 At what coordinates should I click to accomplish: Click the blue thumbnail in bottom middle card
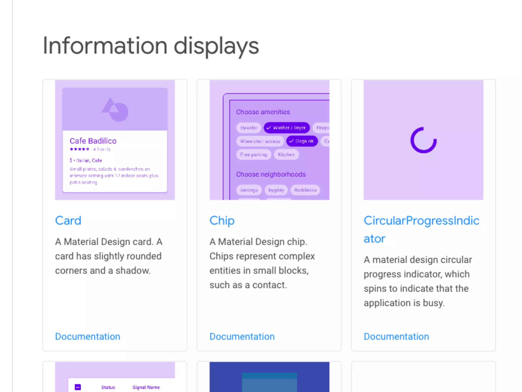[x=269, y=377]
